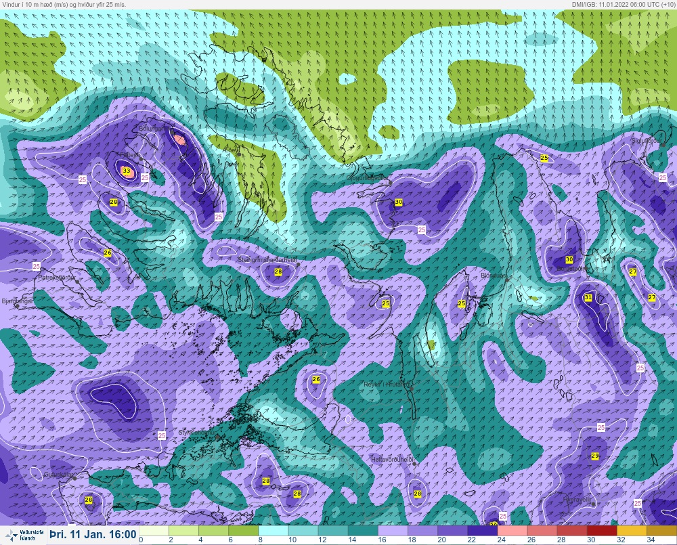Select the golden brown 34+ m/s legend swatch
677x545 pixels.
coord(662,530)
